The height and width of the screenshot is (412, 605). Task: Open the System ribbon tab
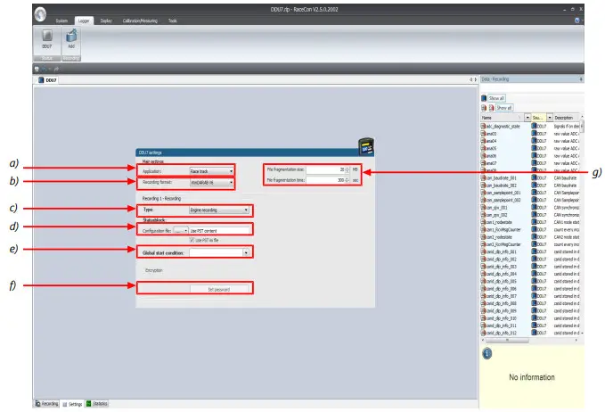(61, 21)
